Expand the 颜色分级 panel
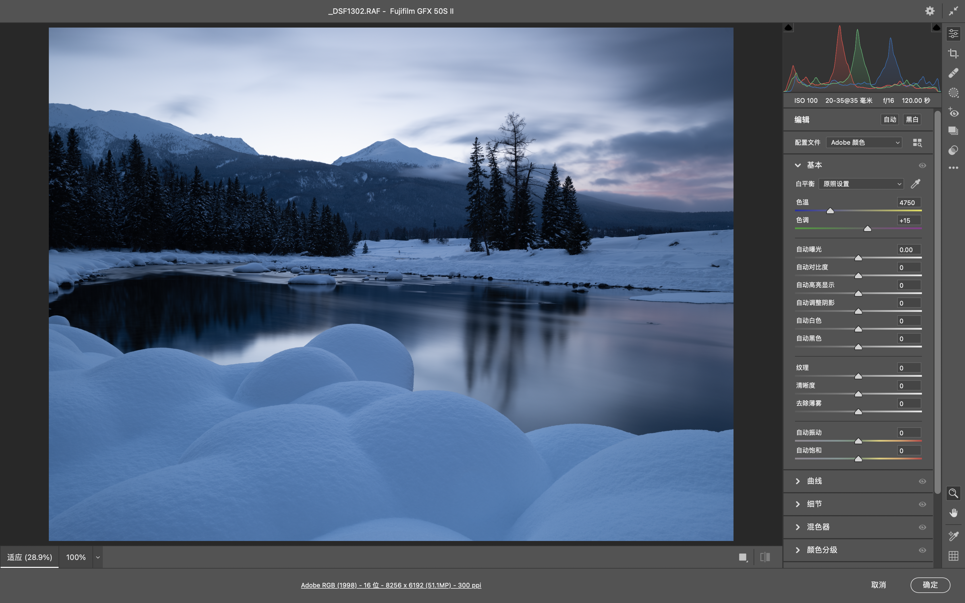 coord(798,550)
